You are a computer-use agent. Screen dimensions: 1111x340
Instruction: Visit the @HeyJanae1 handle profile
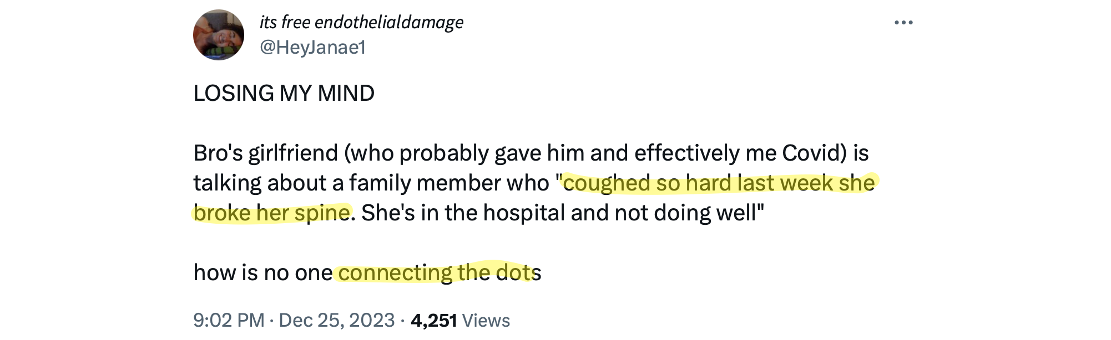coord(313,48)
